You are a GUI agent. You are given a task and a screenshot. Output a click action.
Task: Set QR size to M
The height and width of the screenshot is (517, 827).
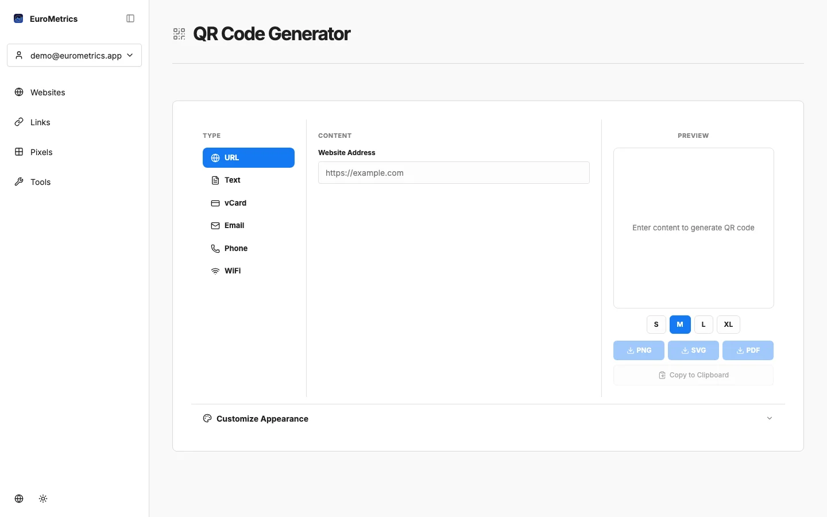pyautogui.click(x=680, y=325)
